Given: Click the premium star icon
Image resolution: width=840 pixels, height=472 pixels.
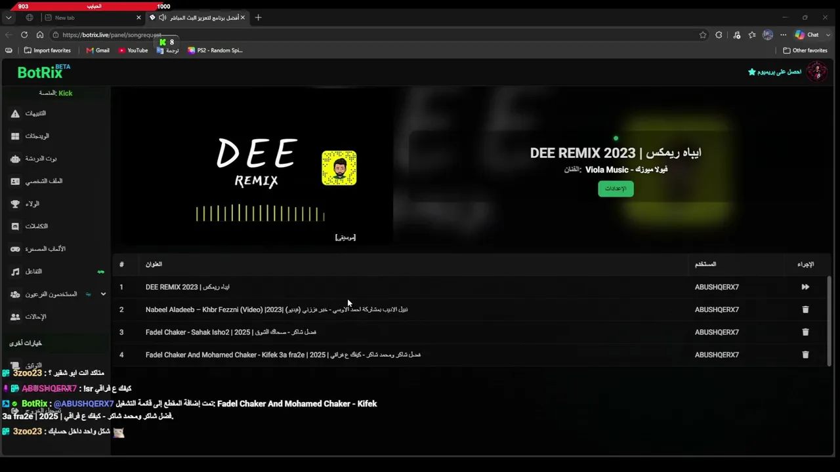Looking at the screenshot, I should pyautogui.click(x=752, y=71).
